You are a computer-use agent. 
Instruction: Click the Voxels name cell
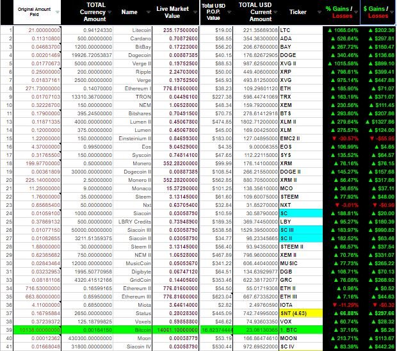pos(133,322)
